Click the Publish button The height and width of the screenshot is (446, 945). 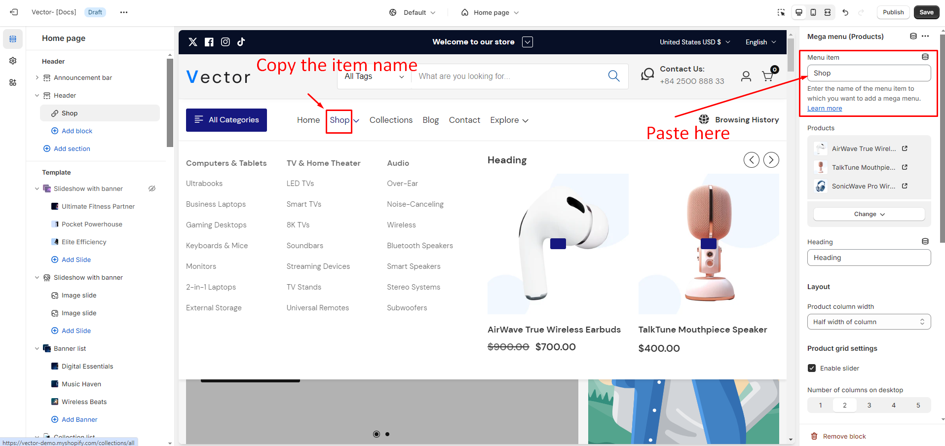[893, 12]
